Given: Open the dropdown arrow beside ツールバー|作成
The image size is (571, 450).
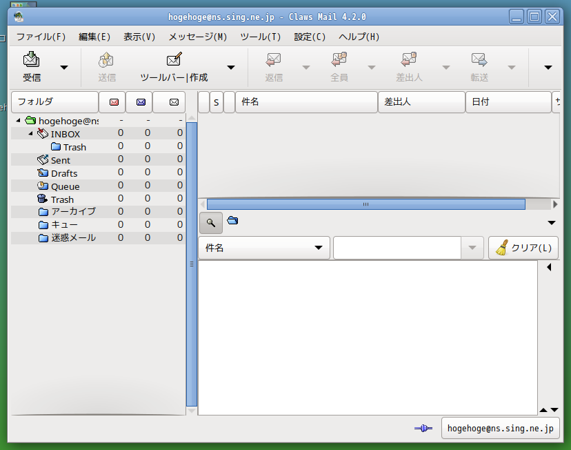Looking at the screenshot, I should coord(231,68).
